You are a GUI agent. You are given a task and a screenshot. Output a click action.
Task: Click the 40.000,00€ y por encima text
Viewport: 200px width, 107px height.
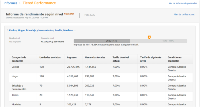52,42
